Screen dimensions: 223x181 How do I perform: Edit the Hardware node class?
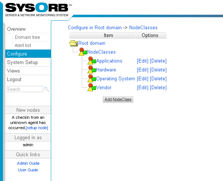click(x=142, y=70)
